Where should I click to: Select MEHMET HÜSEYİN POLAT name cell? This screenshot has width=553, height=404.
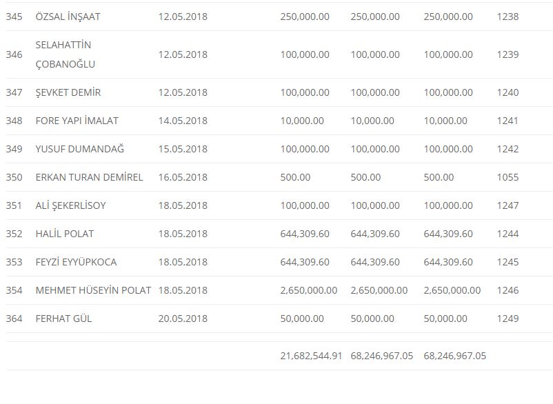93,290
